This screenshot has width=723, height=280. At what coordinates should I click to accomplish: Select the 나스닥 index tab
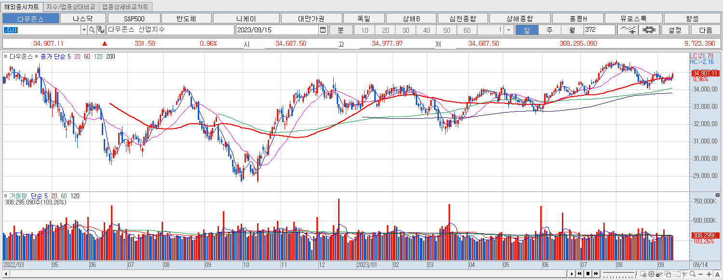[82, 18]
